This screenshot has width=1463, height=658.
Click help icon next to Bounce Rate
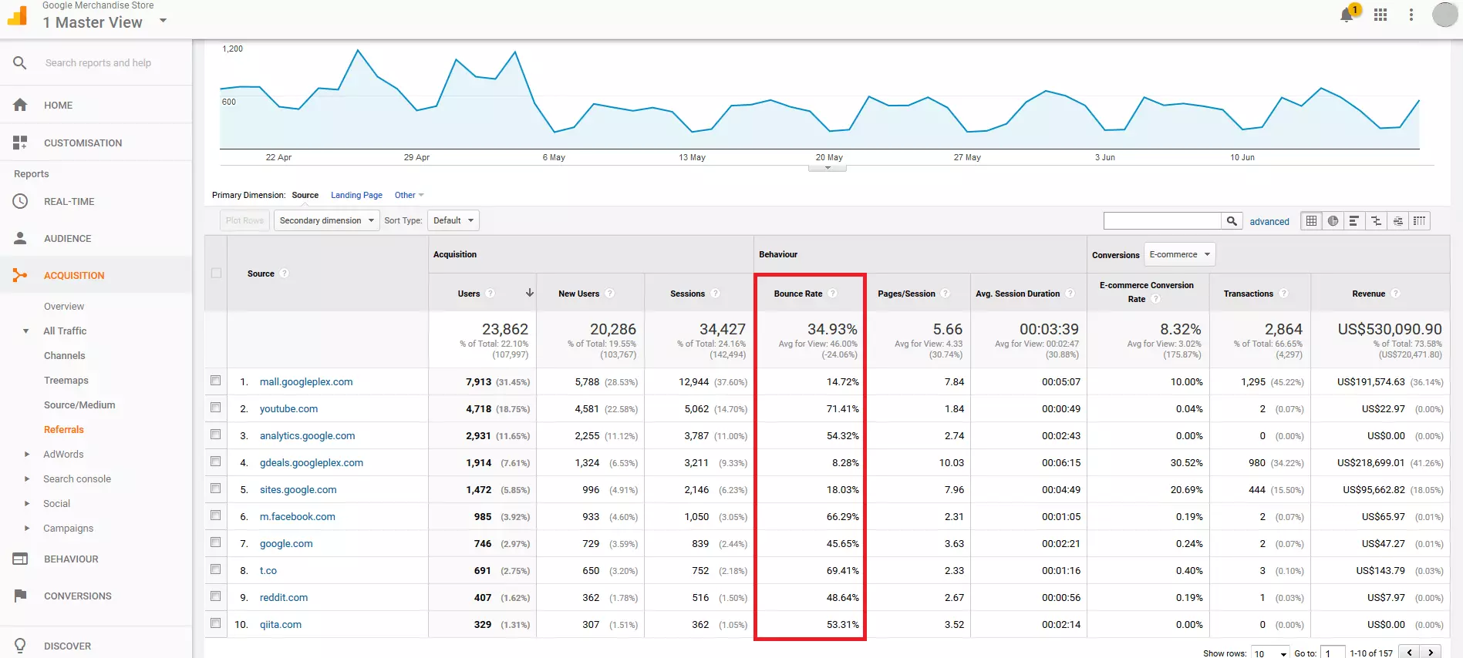coord(833,294)
